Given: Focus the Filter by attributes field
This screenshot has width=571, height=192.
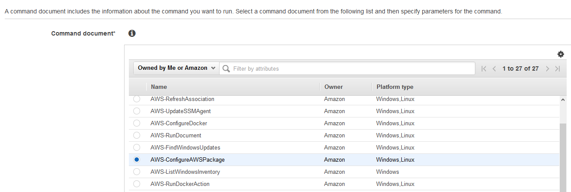Looking at the screenshot, I should tap(353, 68).
